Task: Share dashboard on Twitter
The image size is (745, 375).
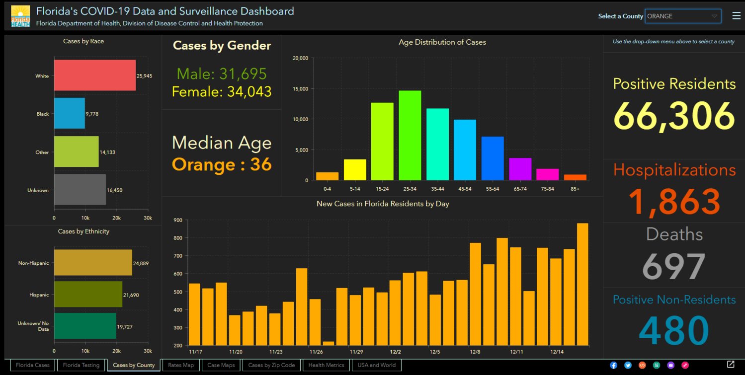Action: point(628,365)
